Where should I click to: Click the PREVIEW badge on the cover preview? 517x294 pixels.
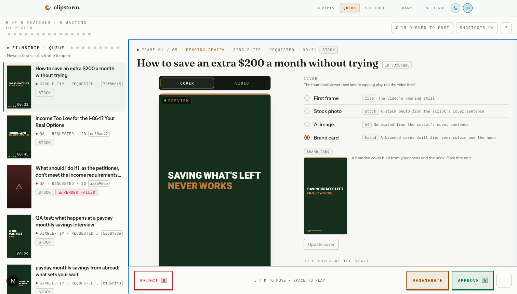177,101
